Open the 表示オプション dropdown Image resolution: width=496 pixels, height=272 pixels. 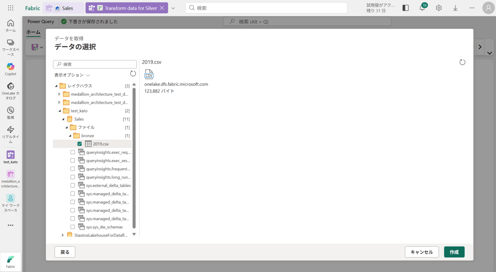click(72, 75)
